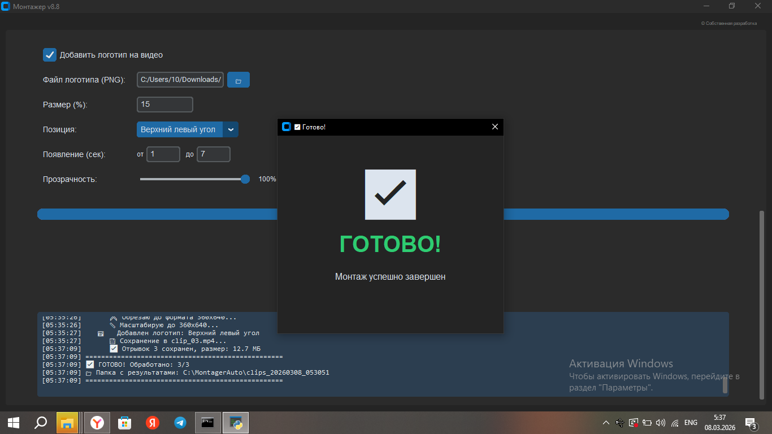Open the Windows Start menu
Image resolution: width=772 pixels, height=434 pixels.
(x=14, y=423)
